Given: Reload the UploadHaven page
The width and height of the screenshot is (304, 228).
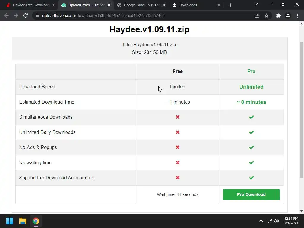Looking at the screenshot, I should click(26, 15).
